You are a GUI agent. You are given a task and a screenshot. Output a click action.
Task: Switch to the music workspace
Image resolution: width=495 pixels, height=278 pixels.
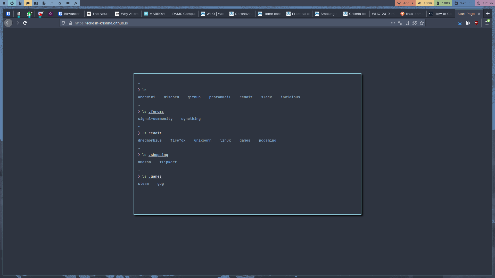coord(76,3)
